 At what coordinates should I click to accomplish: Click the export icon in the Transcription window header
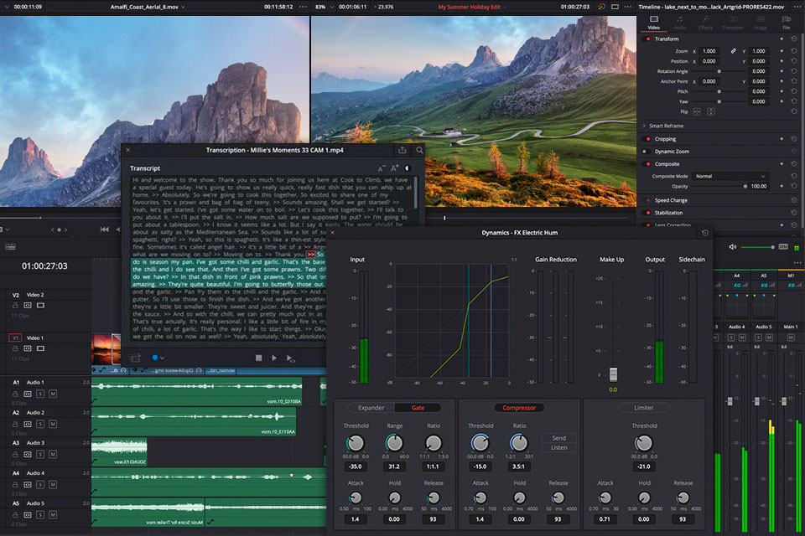tap(402, 150)
